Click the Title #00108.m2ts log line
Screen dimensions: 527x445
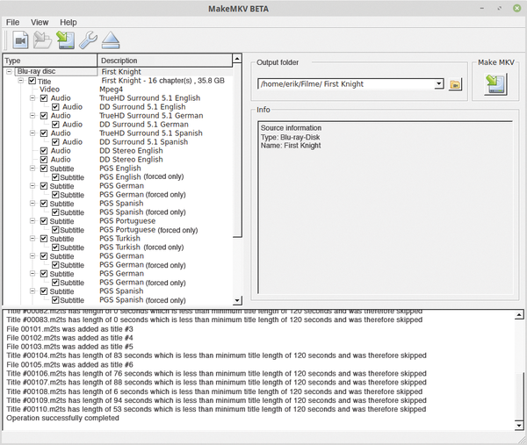click(x=214, y=391)
